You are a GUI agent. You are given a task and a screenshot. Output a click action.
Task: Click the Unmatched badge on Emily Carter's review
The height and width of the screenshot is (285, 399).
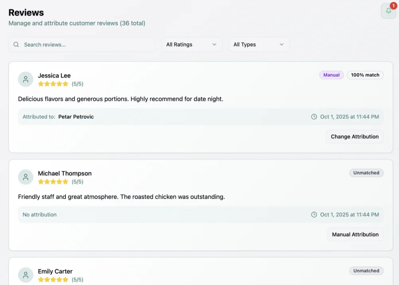pos(366,271)
